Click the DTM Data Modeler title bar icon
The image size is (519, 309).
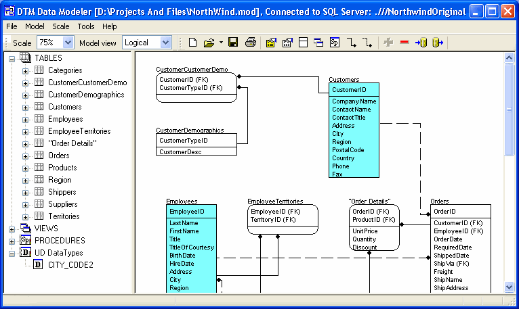pos(9,11)
